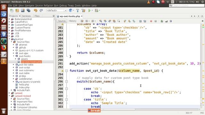Find next occurrence in editor toolbar
The width and height of the screenshot is (205, 115).
click(x=110, y=21)
